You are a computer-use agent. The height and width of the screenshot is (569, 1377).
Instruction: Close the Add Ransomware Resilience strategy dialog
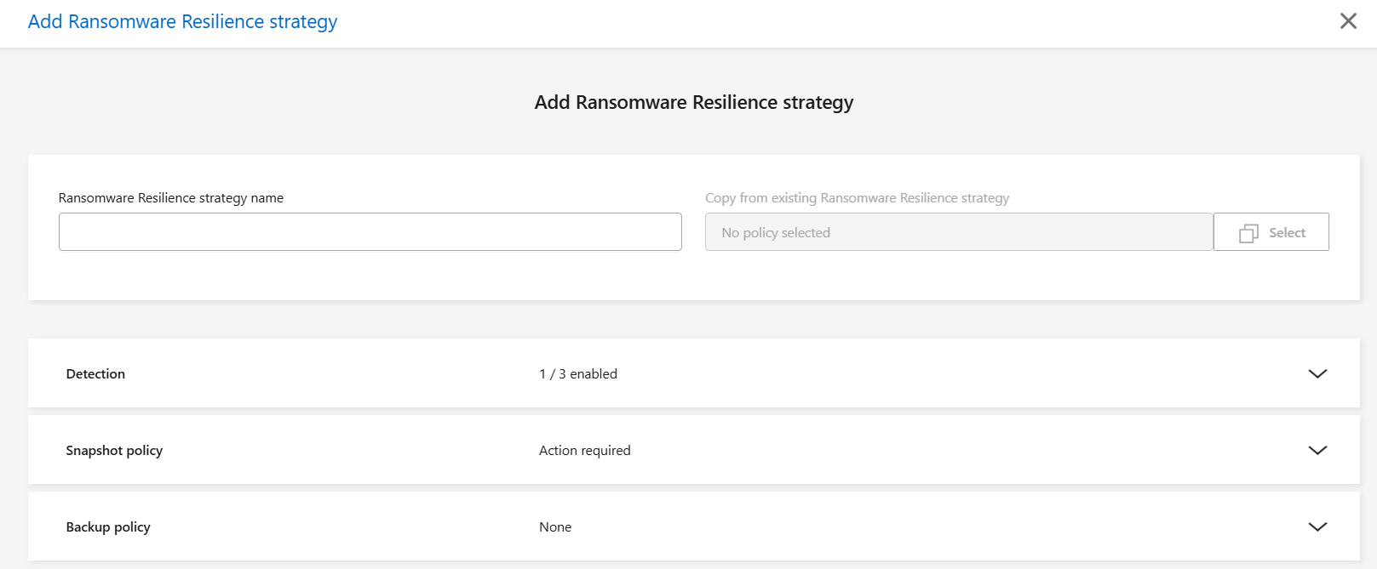point(1348,21)
